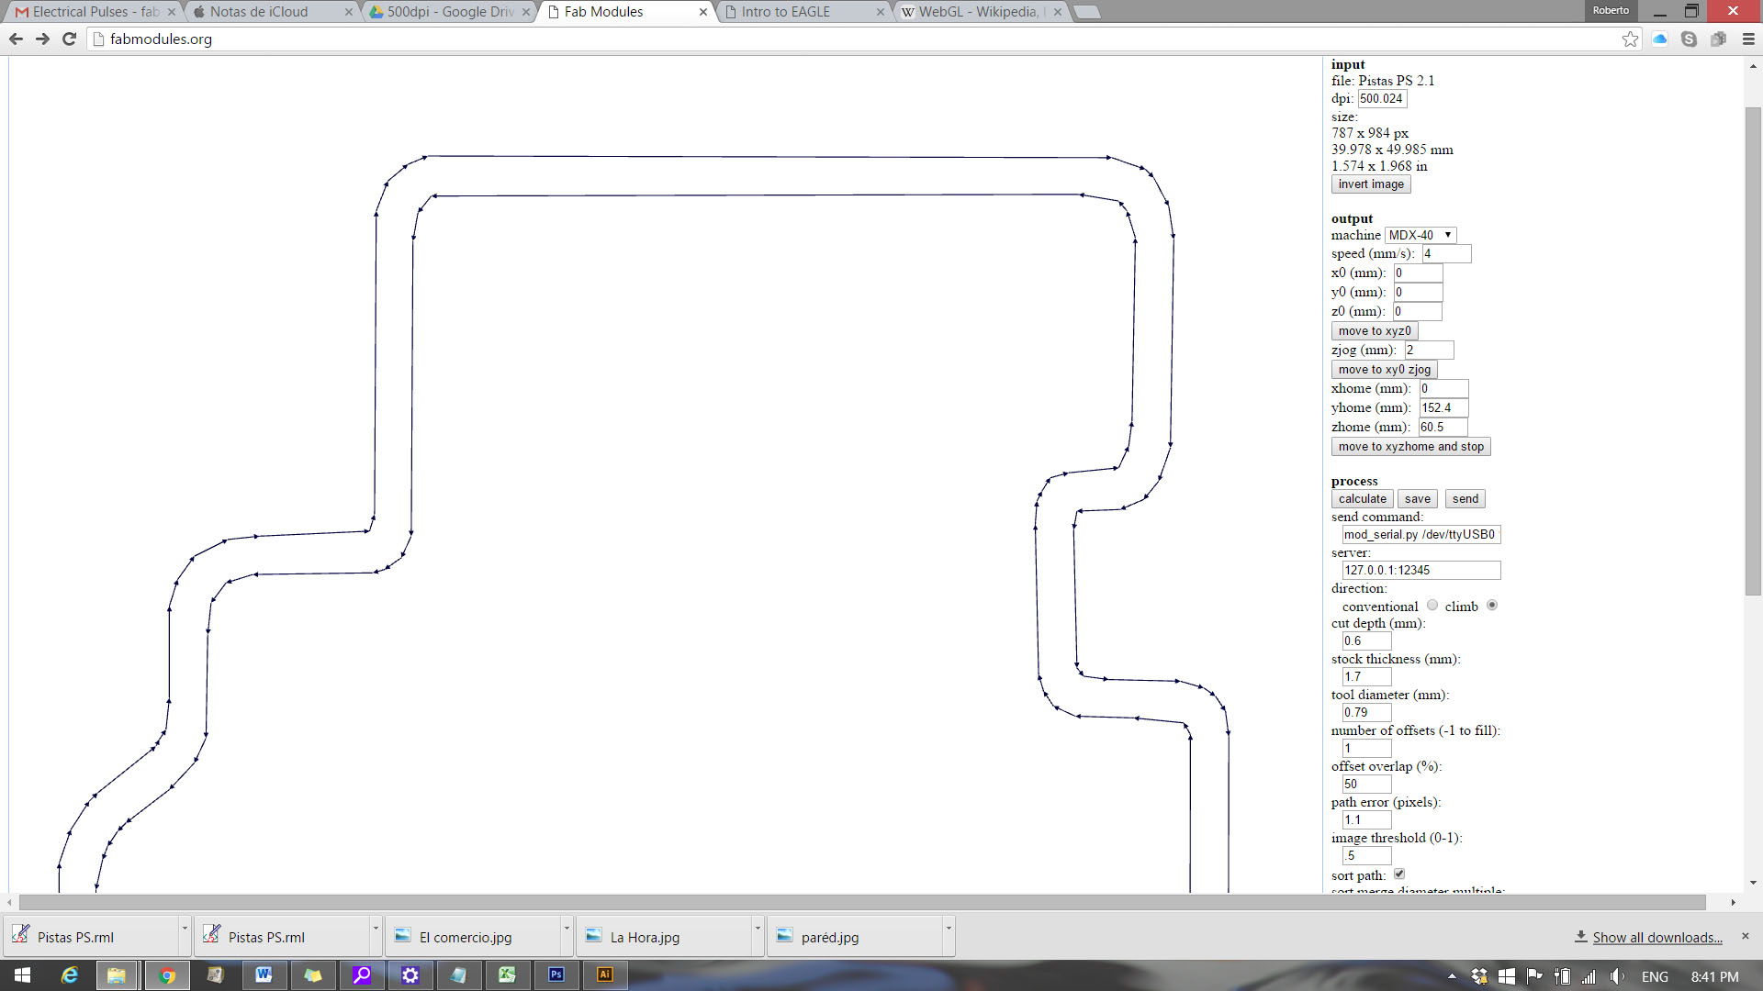Open the Action Center flag icon
The height and width of the screenshot is (991, 1763).
point(1534,976)
